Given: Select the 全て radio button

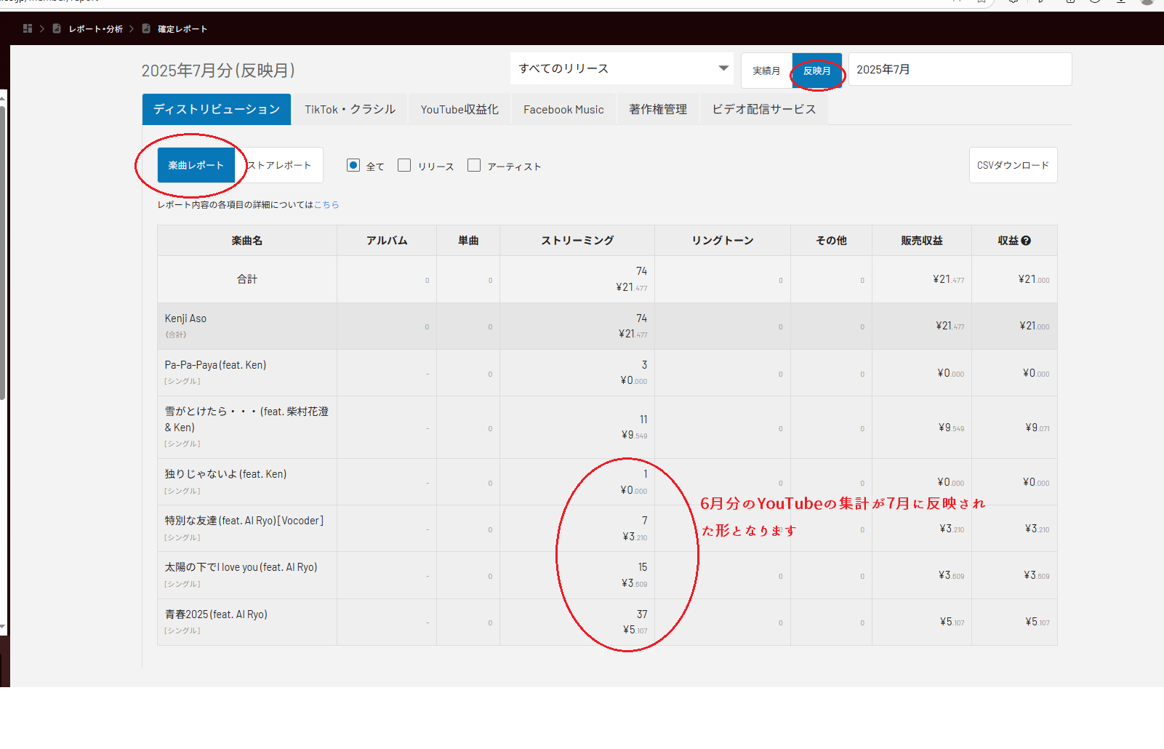Looking at the screenshot, I should click(x=353, y=165).
